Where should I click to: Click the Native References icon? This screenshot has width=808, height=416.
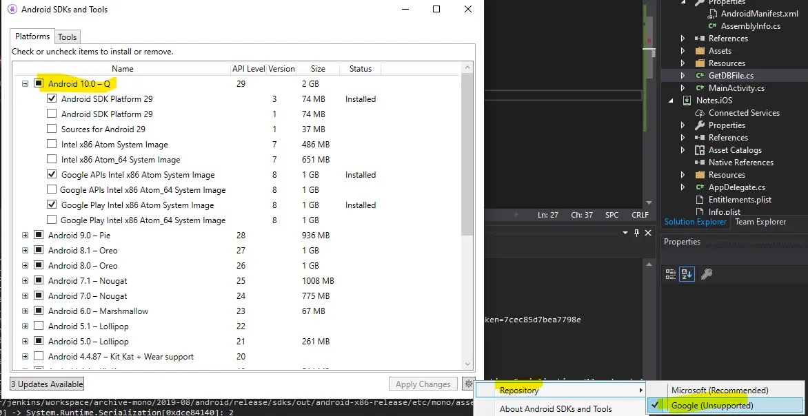coord(699,162)
